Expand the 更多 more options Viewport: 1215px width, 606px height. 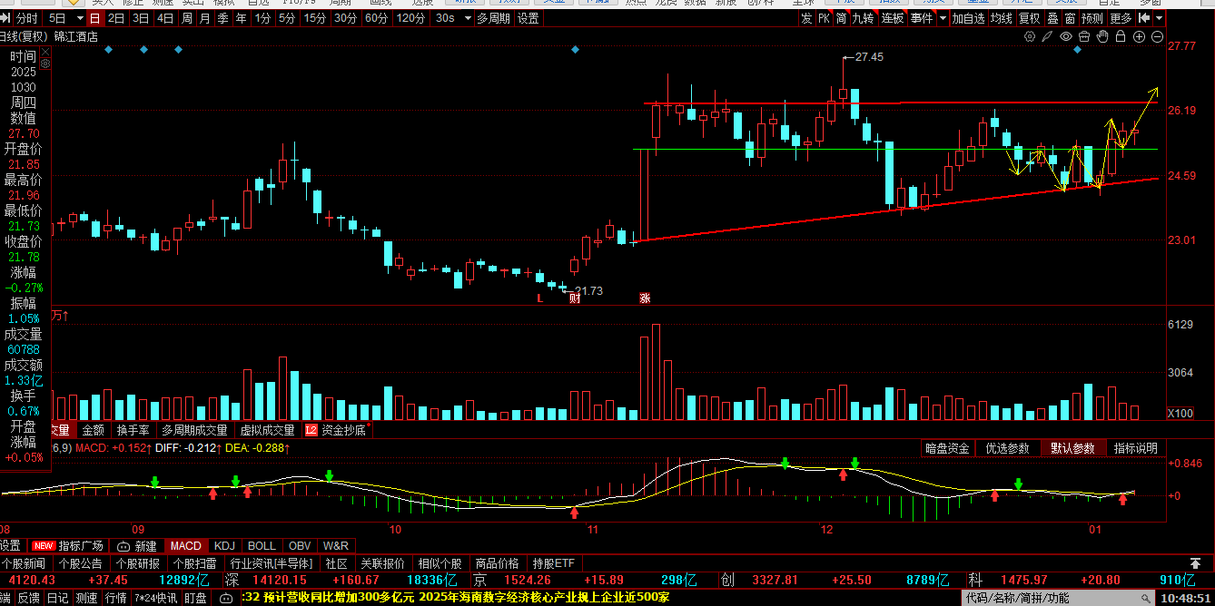1121,18
